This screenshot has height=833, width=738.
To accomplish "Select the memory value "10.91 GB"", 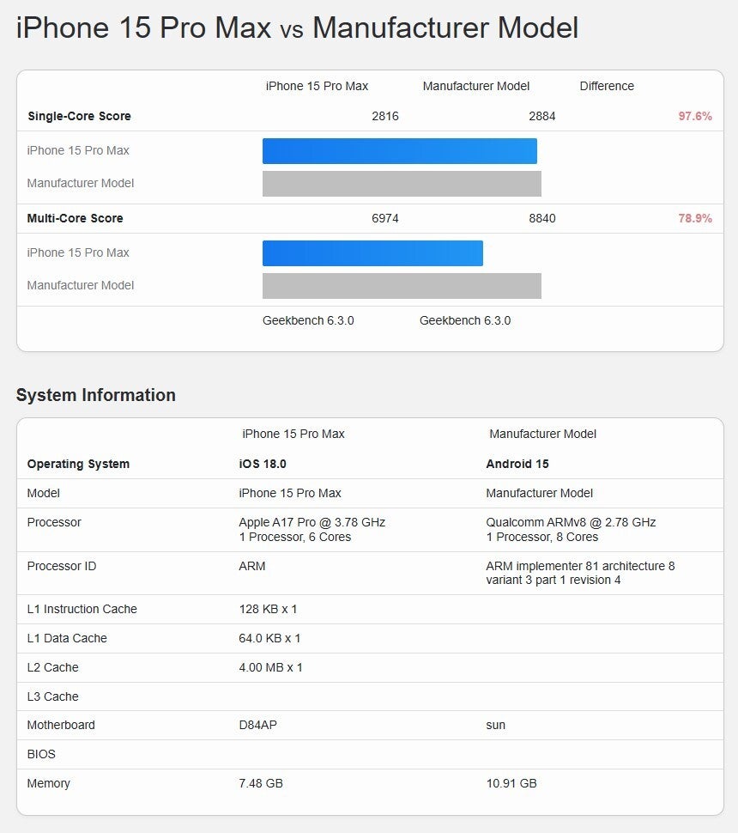I will tap(511, 783).
